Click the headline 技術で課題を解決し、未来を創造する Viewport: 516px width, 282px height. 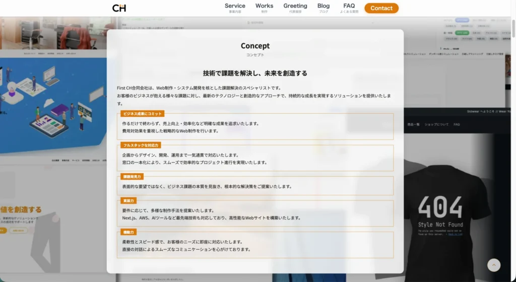[x=255, y=74]
